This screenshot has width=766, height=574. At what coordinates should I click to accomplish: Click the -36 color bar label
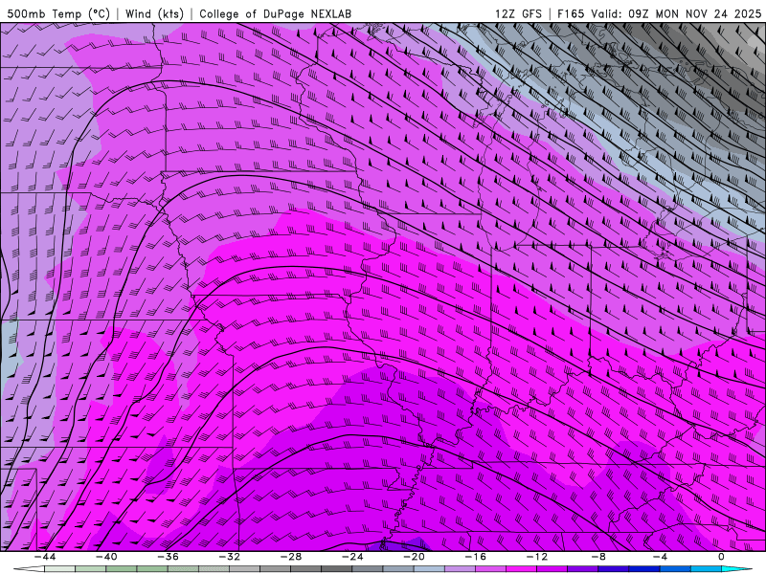point(168,557)
